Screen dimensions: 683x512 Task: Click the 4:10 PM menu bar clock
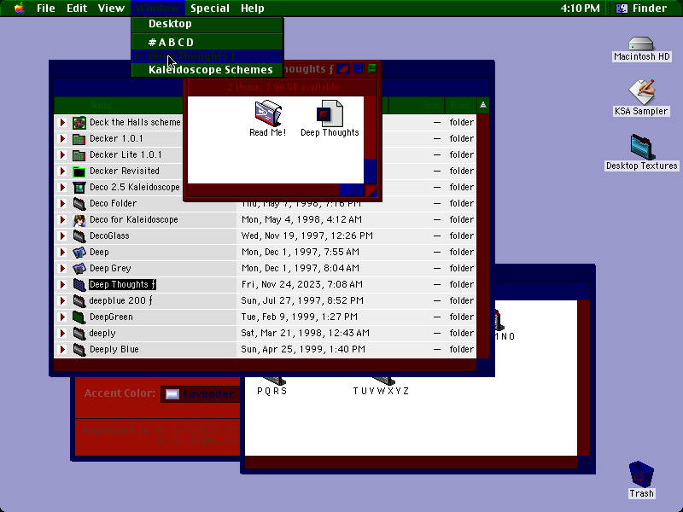[580, 9]
